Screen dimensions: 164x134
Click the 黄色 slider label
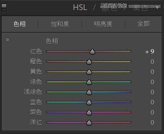click(x=36, y=71)
